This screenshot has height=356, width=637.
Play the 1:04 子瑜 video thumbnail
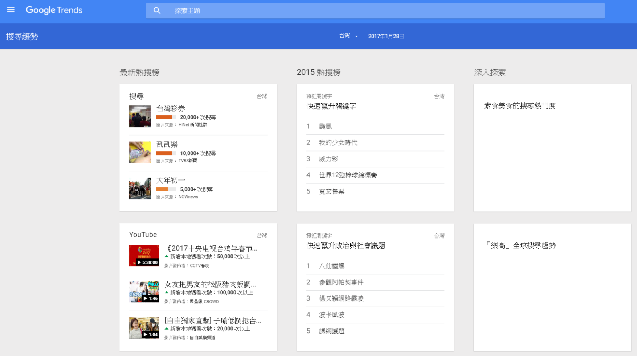click(x=144, y=328)
